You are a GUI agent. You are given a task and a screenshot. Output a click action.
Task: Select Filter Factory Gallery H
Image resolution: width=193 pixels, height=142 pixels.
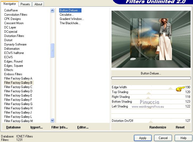pyautogui.click(x=18, y=108)
